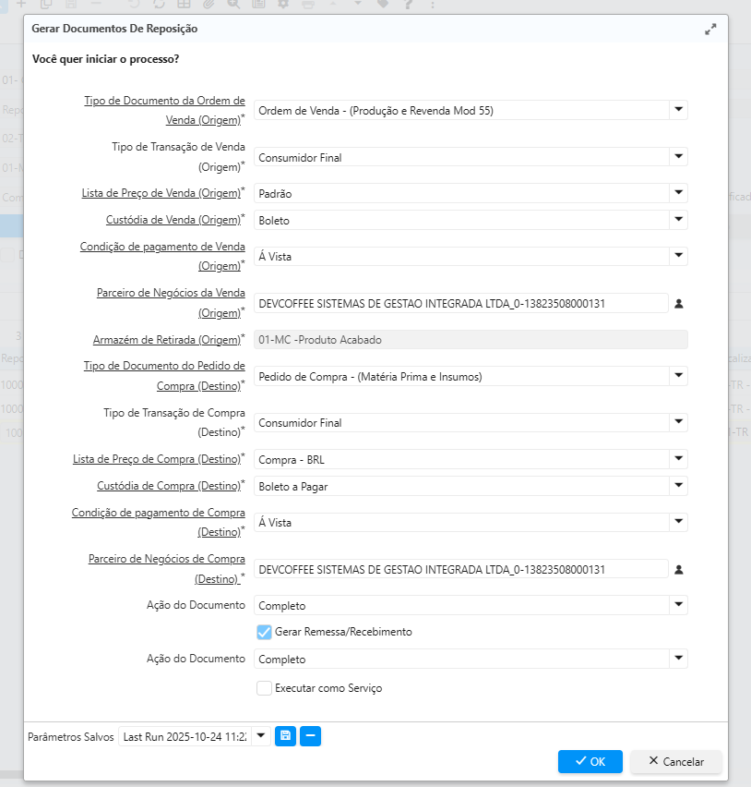
Task: Delete saved parameters with minus icon
Action: point(311,736)
